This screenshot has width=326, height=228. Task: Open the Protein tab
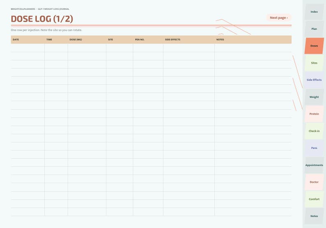click(x=314, y=114)
